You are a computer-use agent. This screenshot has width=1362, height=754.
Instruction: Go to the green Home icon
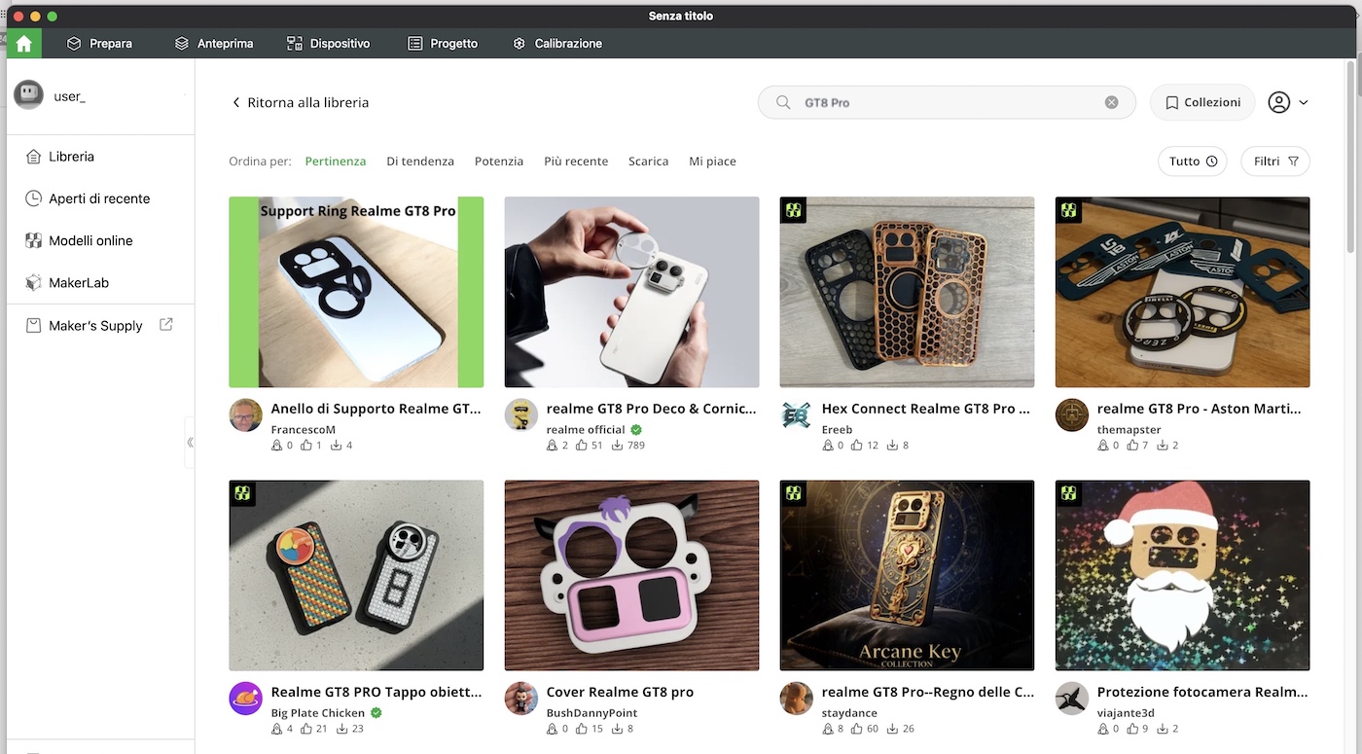(24, 44)
